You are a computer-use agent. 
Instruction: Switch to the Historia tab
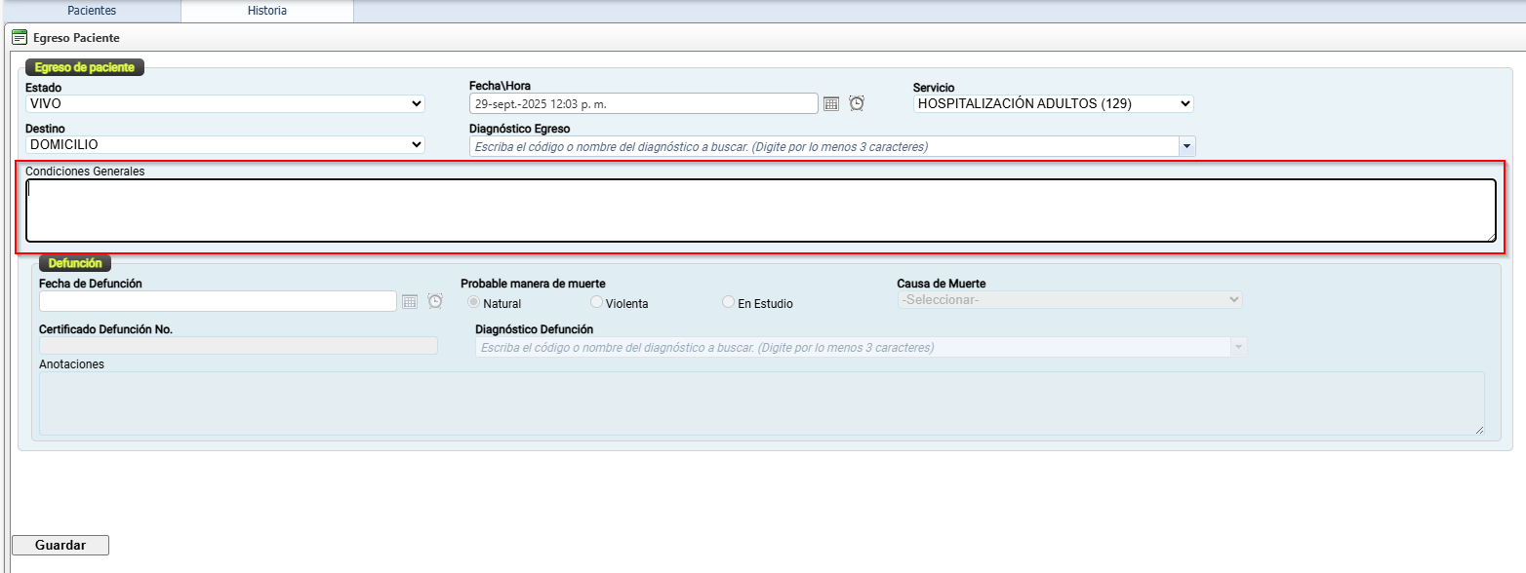(x=267, y=11)
